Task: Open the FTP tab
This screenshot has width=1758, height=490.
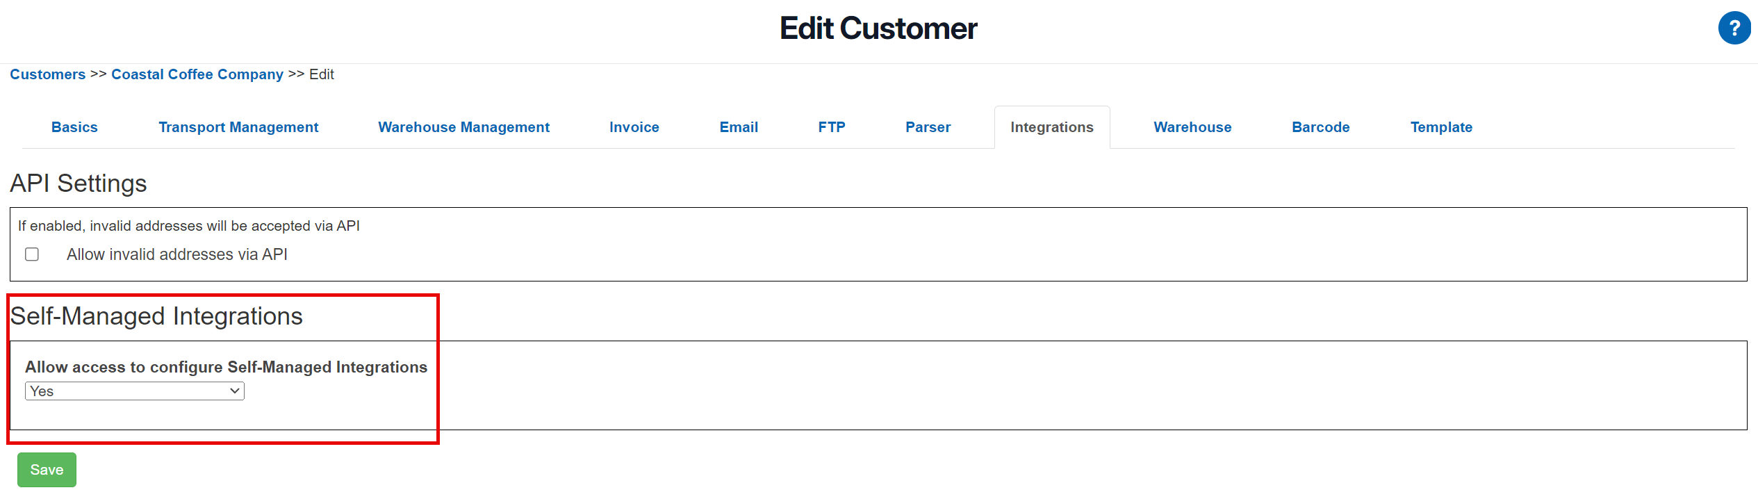Action: click(x=832, y=126)
